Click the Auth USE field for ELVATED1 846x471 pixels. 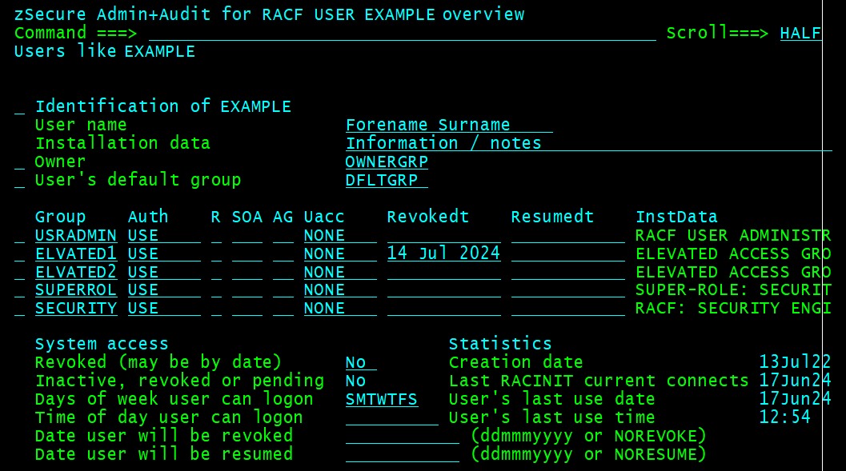point(164,253)
